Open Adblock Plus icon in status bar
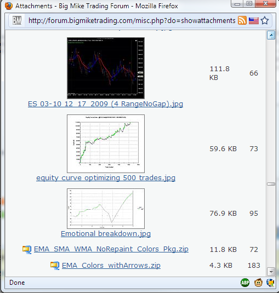 click(245, 283)
